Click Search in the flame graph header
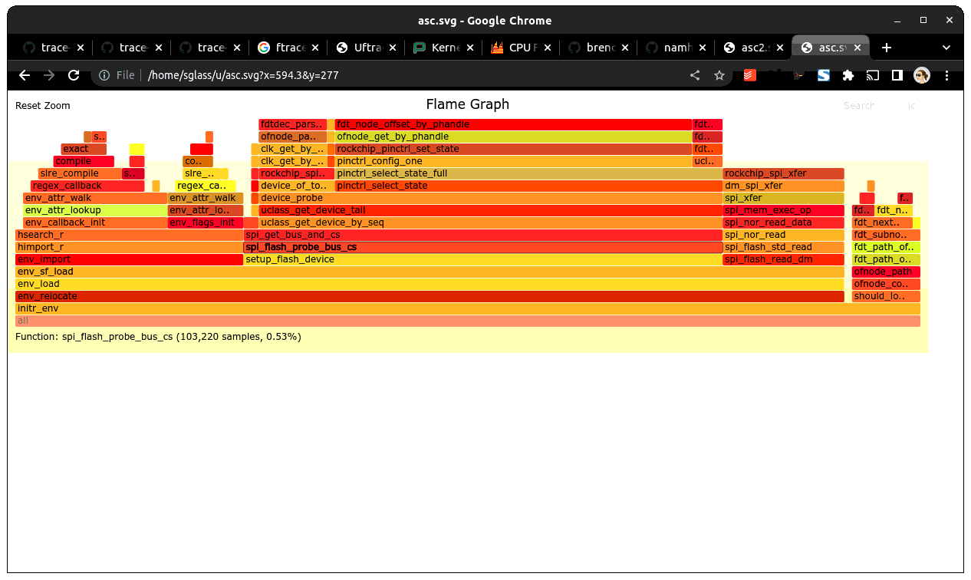 pos(859,105)
